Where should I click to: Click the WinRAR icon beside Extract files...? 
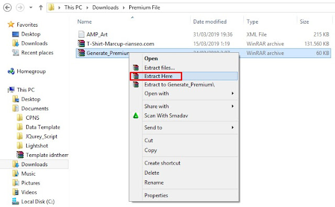136,67
